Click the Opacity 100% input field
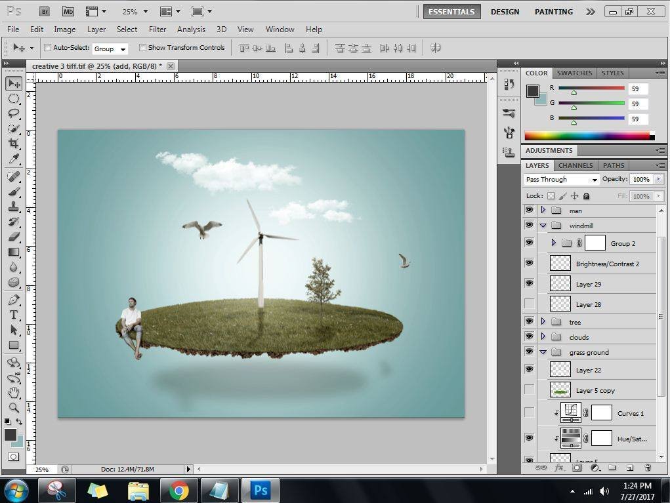The height and width of the screenshot is (503, 670). click(641, 179)
